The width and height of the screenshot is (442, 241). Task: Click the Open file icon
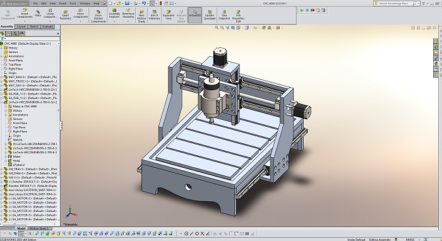click(119, 3)
